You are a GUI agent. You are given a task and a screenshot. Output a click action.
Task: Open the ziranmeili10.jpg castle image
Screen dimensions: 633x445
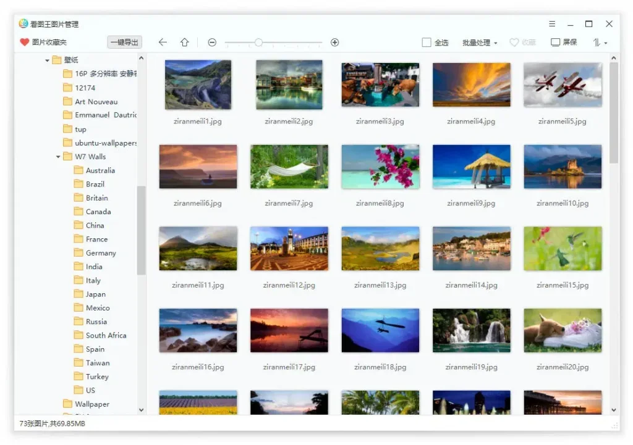tap(563, 166)
